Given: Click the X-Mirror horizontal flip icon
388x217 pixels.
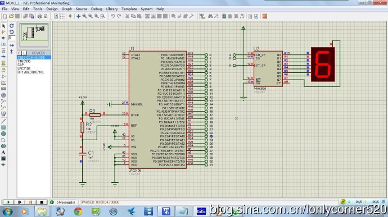Looking at the screenshot, I should click(12, 45).
